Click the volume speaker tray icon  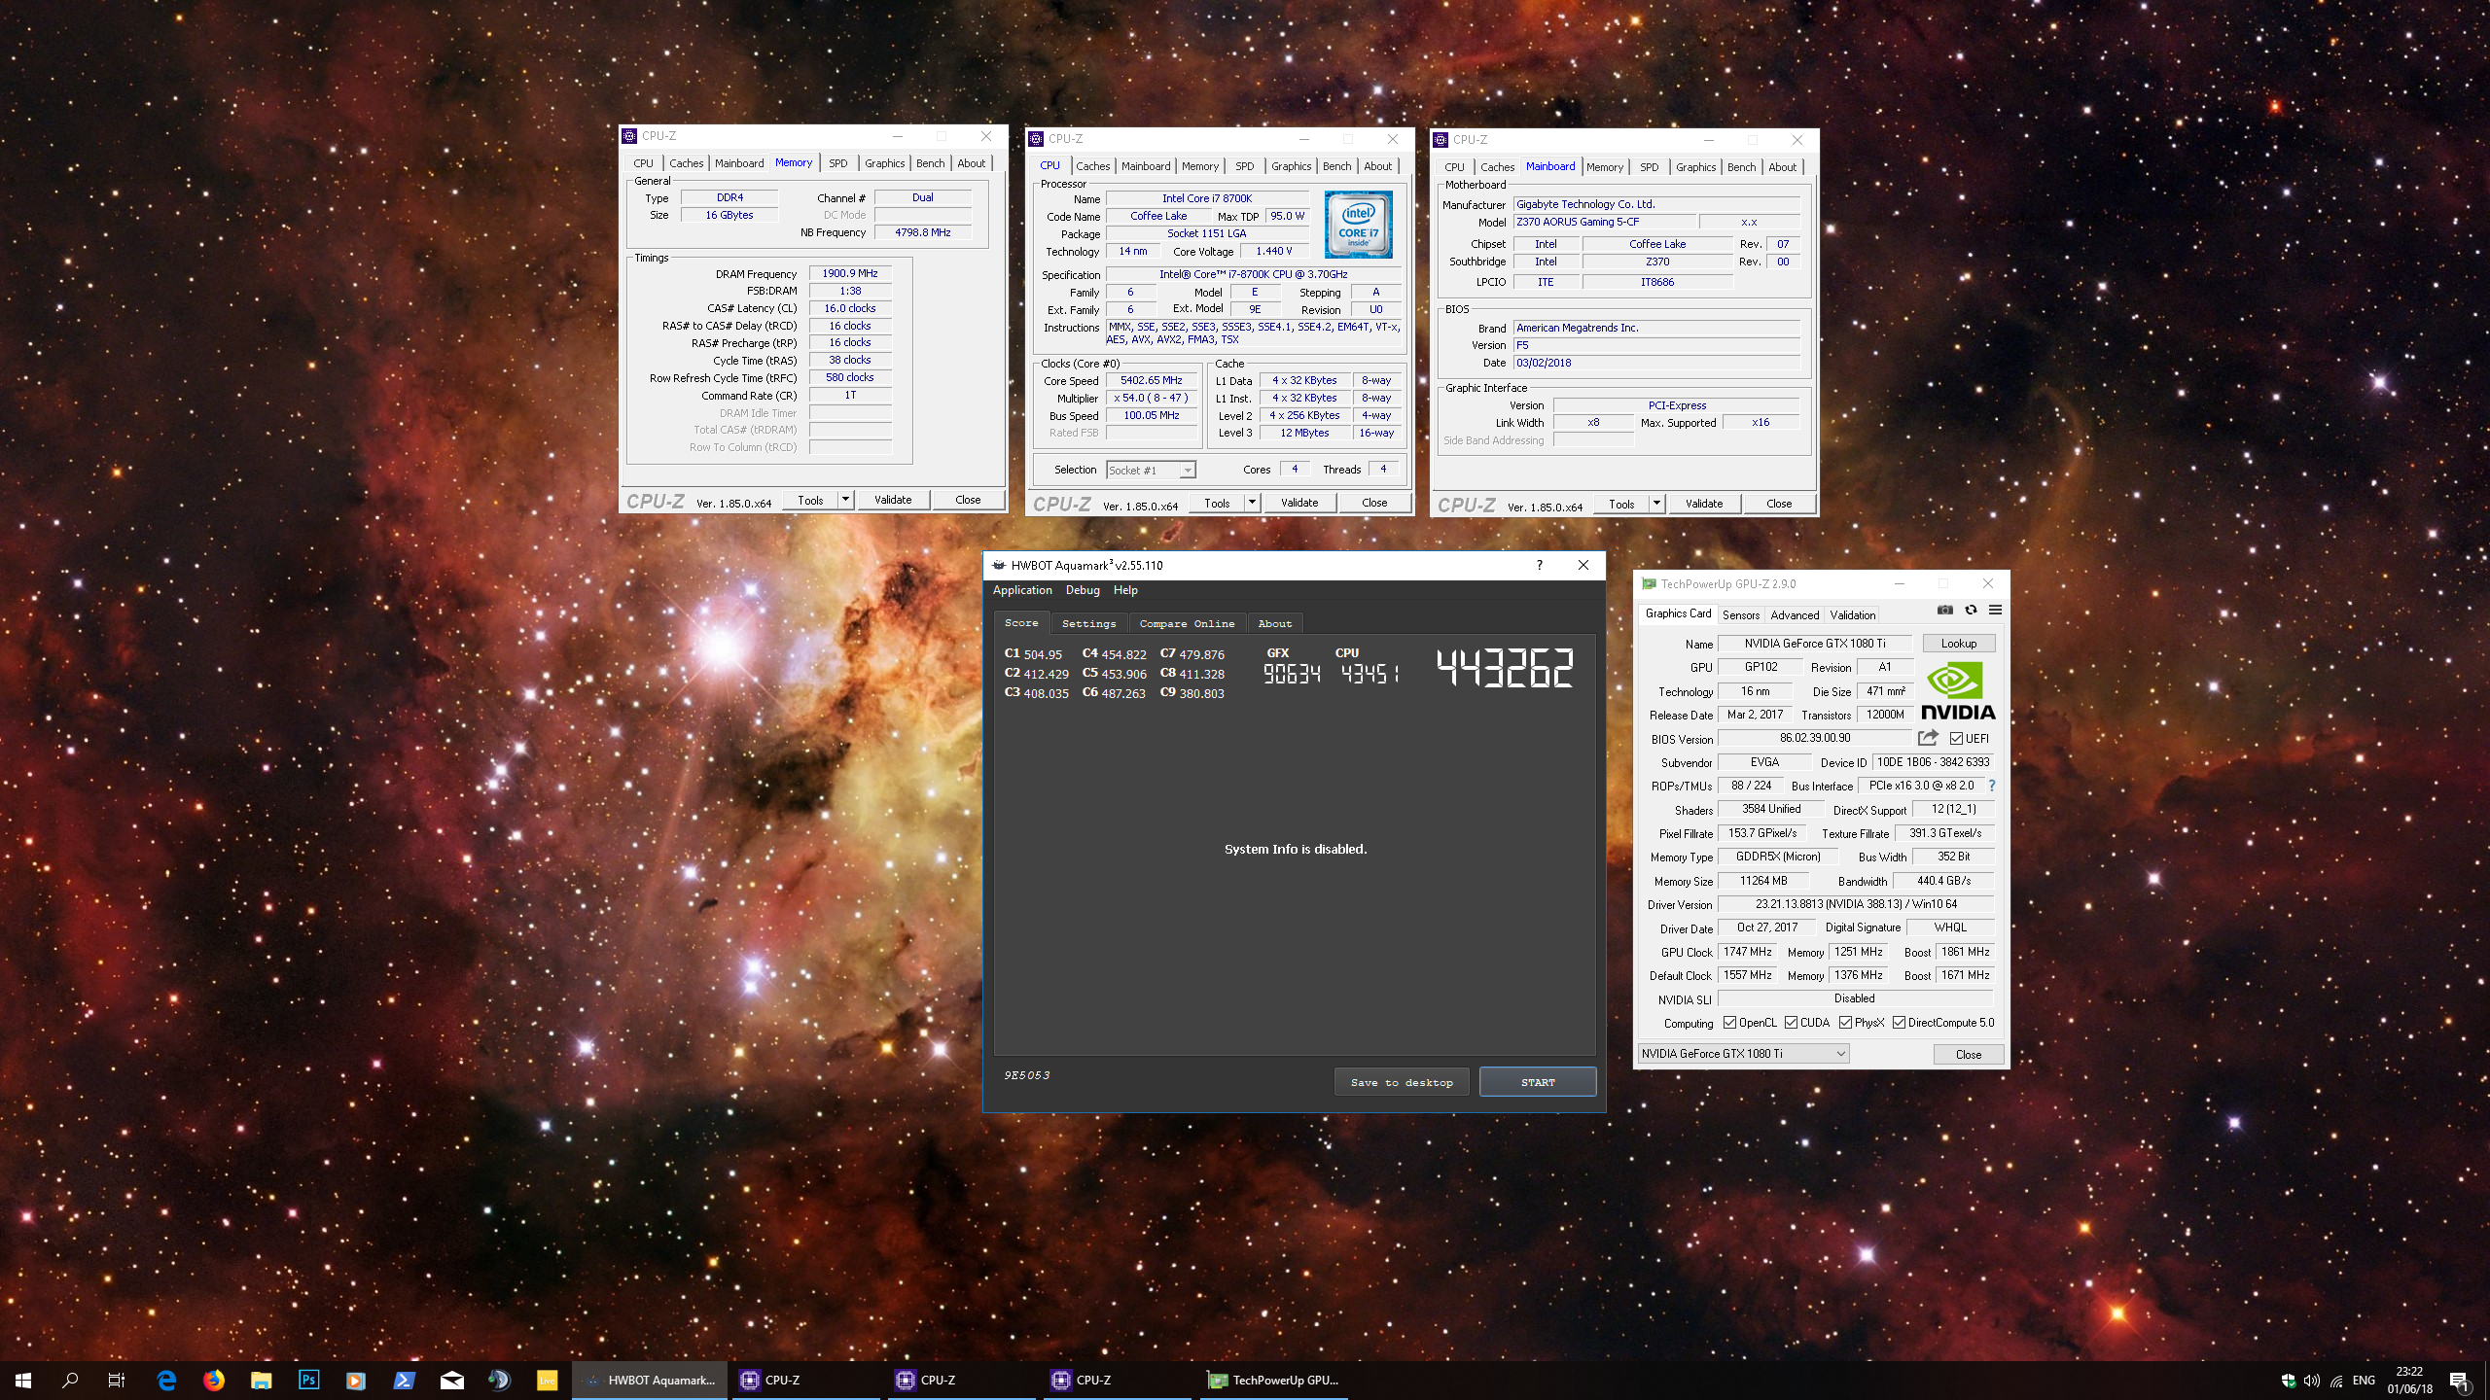point(2311,1381)
